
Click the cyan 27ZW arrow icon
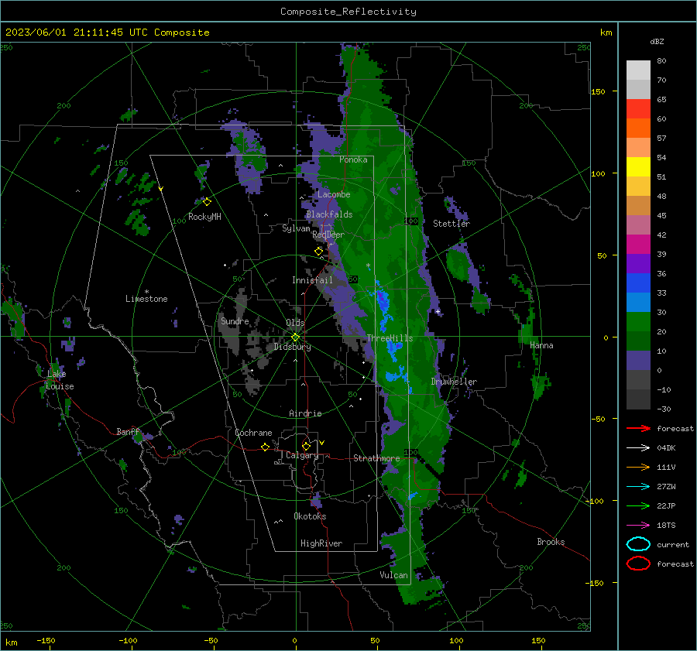coord(638,487)
